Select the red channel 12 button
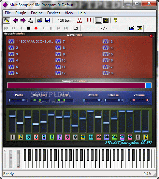This screenshot has height=179, width=159. click(99, 137)
